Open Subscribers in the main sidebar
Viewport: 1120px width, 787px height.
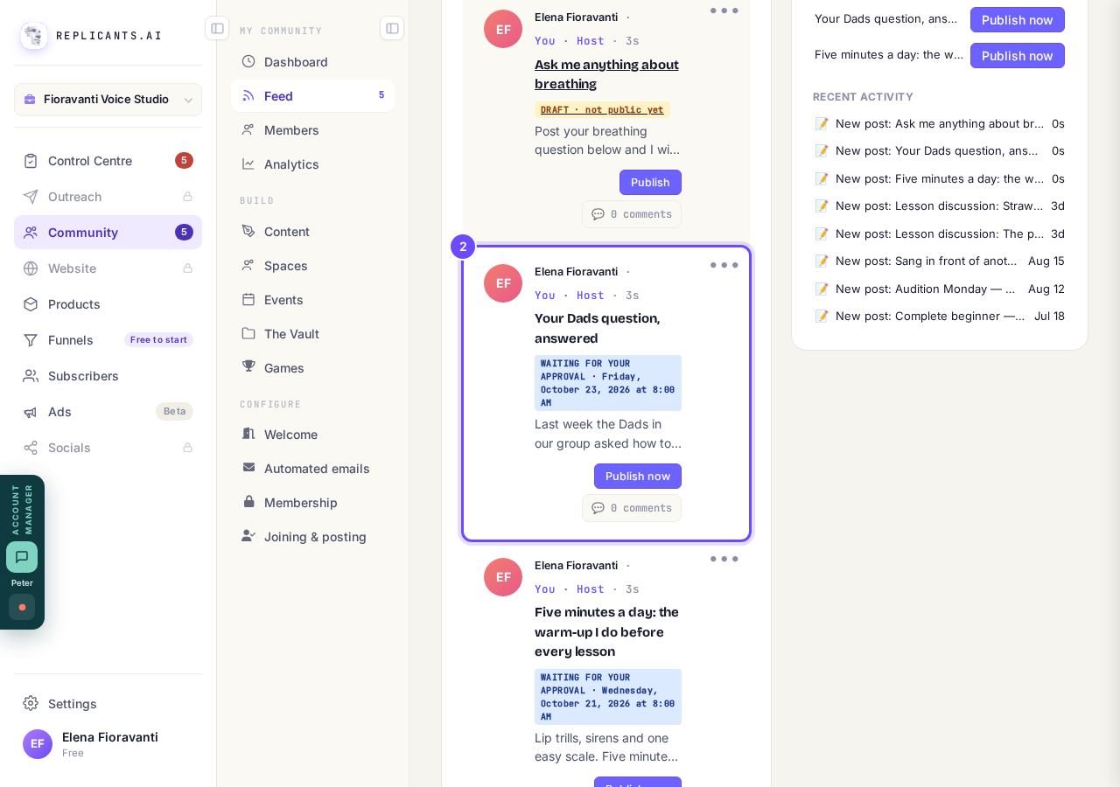pyautogui.click(x=108, y=376)
